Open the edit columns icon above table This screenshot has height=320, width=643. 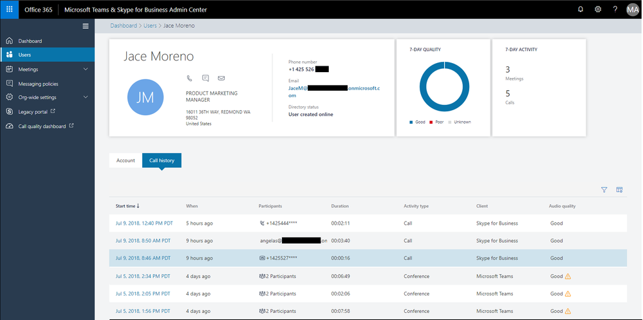(619, 190)
